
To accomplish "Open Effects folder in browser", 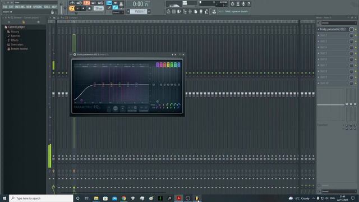I will coord(15,40).
